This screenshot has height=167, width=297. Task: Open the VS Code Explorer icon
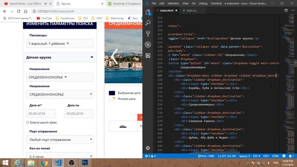(148, 13)
